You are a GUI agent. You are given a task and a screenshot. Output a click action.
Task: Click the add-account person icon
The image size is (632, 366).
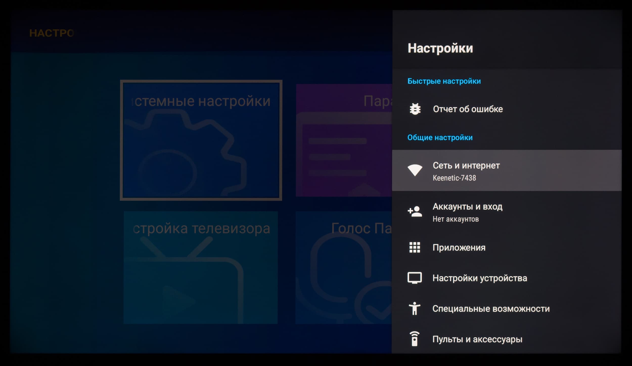[415, 211]
